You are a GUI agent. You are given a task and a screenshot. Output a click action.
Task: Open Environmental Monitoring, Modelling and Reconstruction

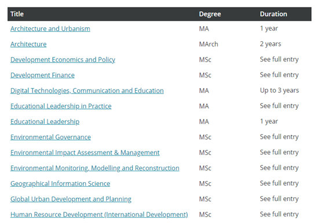[x=95, y=168]
